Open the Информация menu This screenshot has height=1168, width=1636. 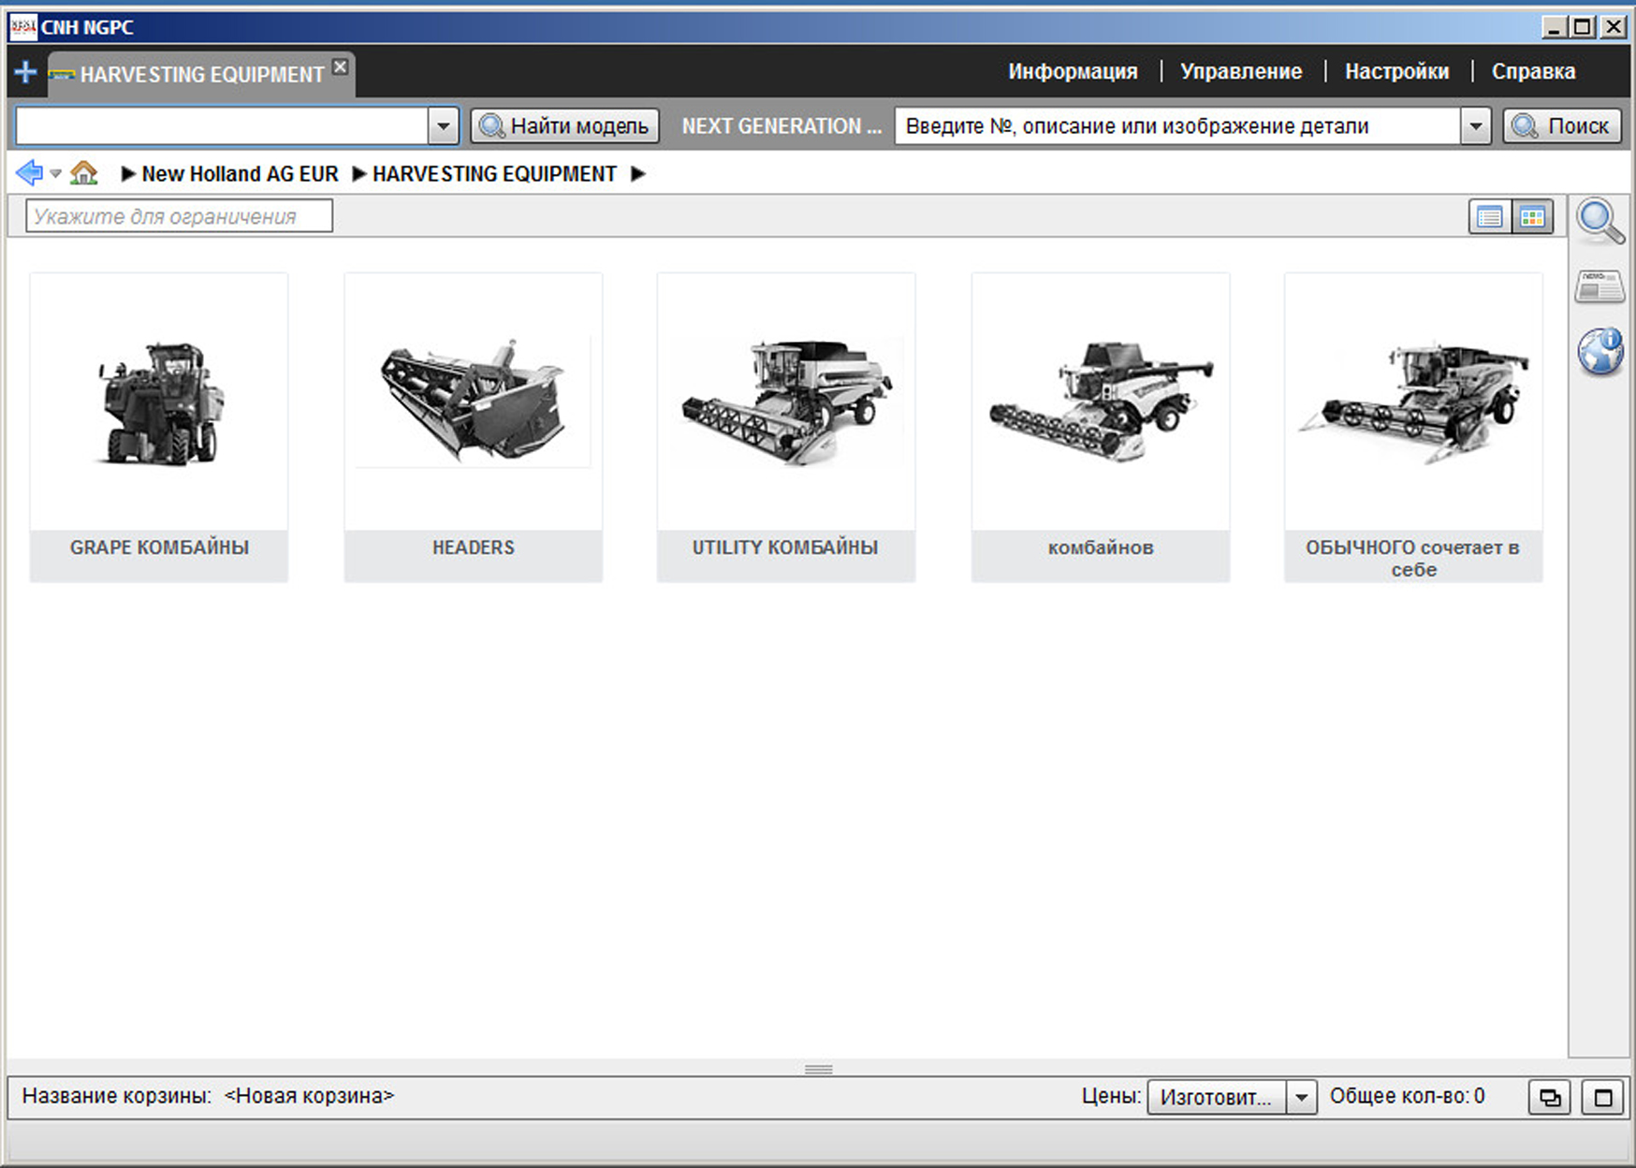point(1073,72)
